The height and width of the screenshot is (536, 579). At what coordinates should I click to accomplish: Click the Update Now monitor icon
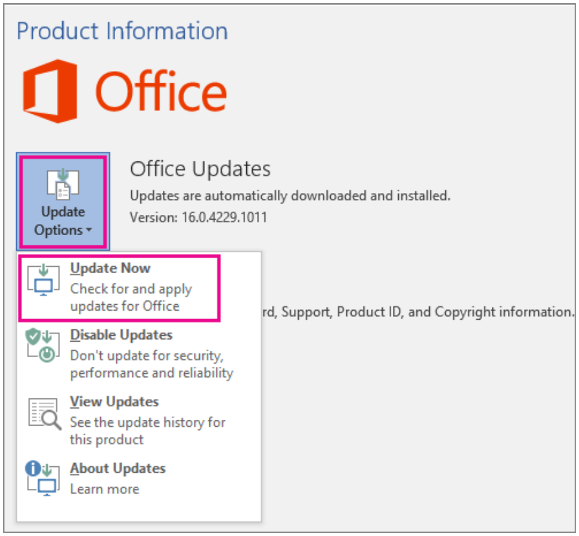[43, 280]
